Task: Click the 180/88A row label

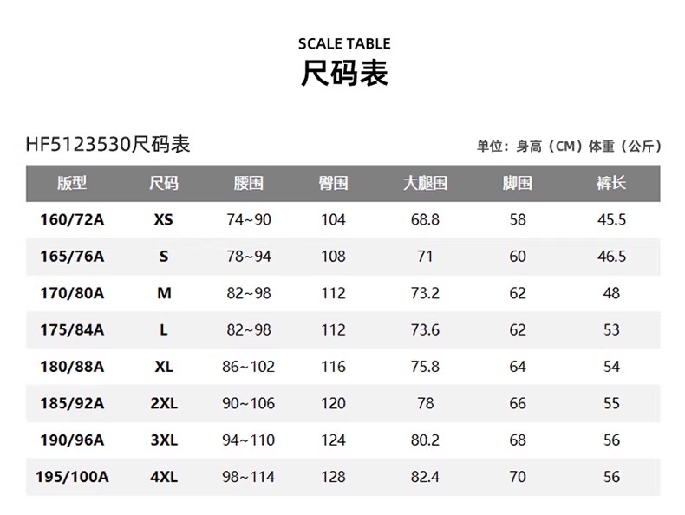Action: (72, 367)
